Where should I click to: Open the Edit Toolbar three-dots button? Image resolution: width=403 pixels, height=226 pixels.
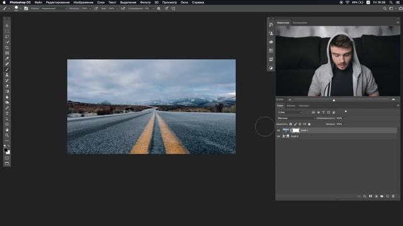point(7,141)
